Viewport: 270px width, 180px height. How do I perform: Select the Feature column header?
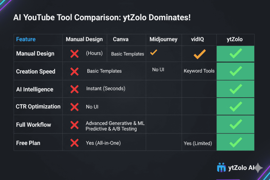pyautogui.click(x=26, y=39)
